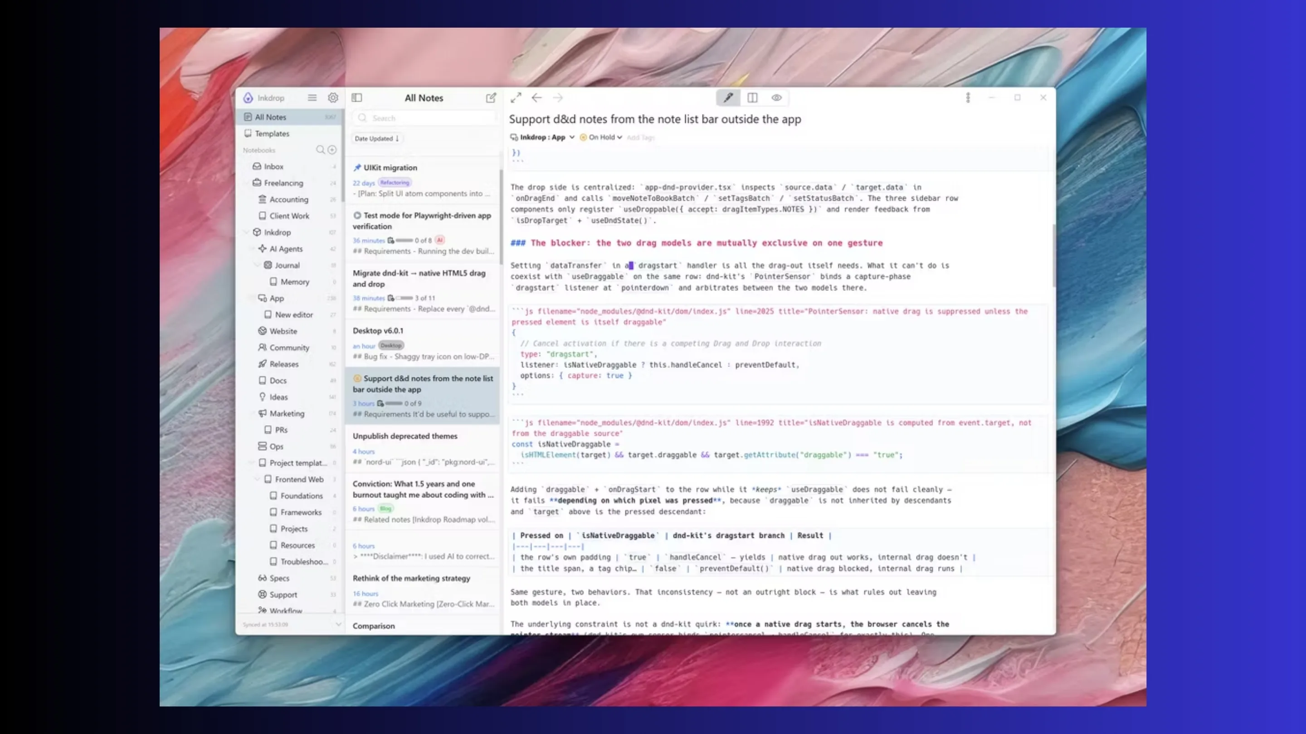Screen dimensions: 1306x734
Task: Open the Inbox notebook
Action: (289, 167)
